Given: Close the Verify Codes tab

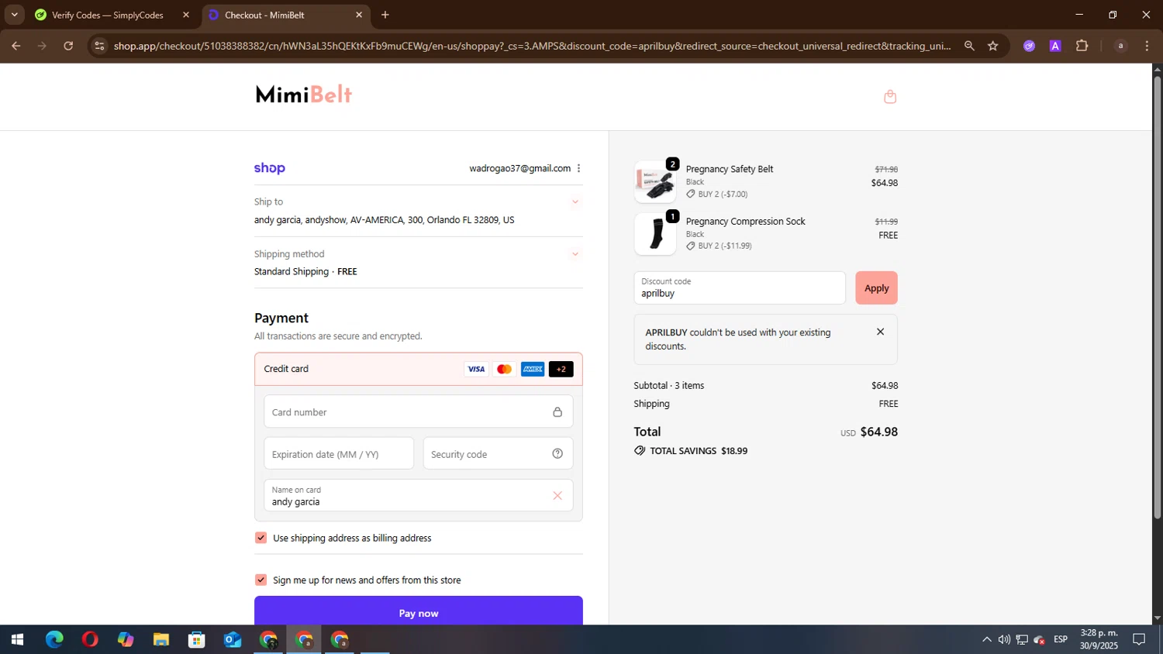Looking at the screenshot, I should [x=186, y=15].
